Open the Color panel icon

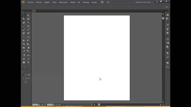point(167,15)
